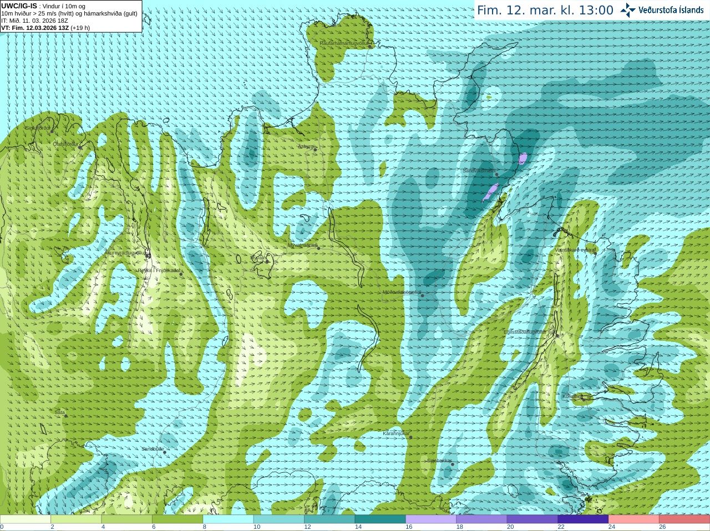Click the Kárahnjúkar station label
Viewport: 710px width, 531px height.
pyautogui.click(x=396, y=433)
